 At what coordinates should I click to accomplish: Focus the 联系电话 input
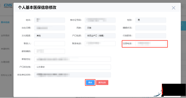point(100,44)
